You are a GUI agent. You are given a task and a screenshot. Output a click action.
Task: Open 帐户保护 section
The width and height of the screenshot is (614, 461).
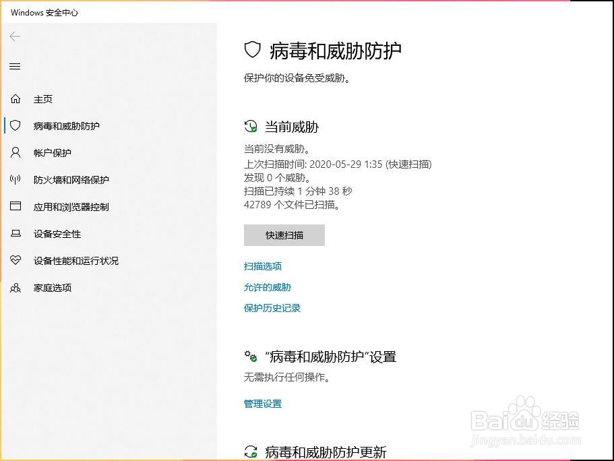tap(53, 153)
